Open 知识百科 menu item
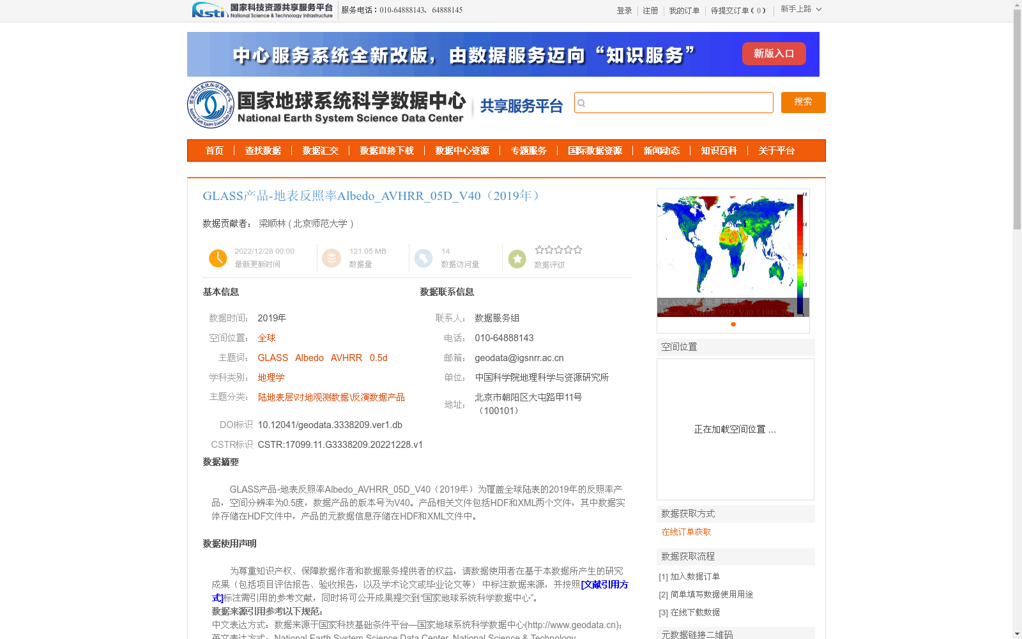Image resolution: width=1022 pixels, height=639 pixels. coord(719,151)
